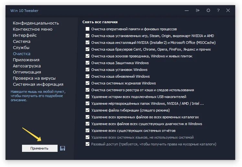This screenshot has height=167, width=242.
Task: Close the Win 10 Tweaker window
Action: (x=228, y=10)
